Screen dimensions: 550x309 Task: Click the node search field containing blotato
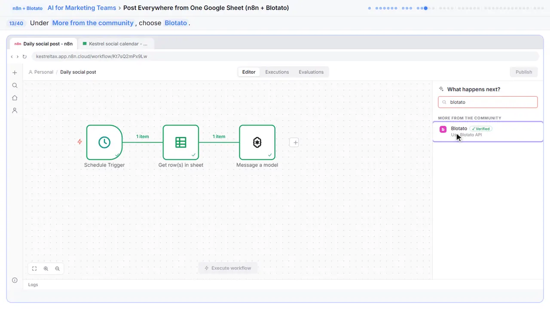pos(488,102)
